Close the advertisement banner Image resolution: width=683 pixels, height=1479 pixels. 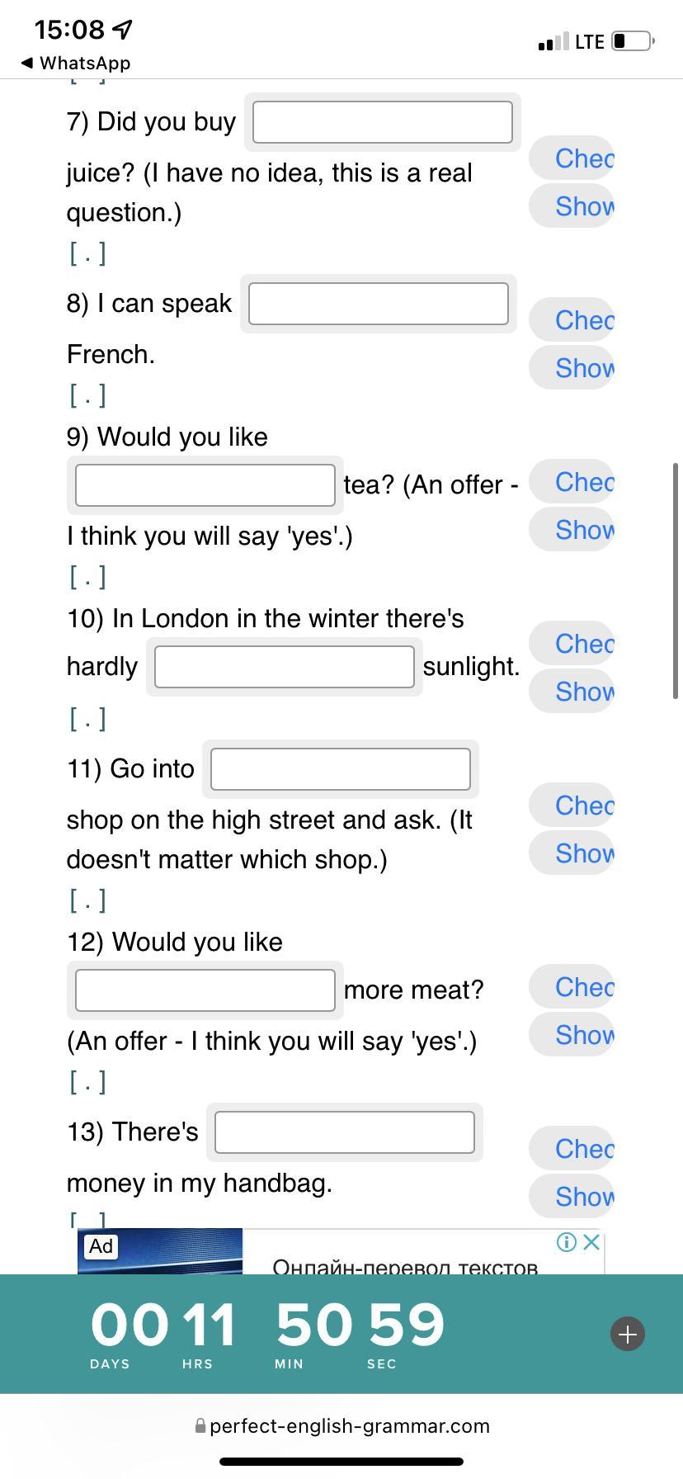click(591, 1242)
